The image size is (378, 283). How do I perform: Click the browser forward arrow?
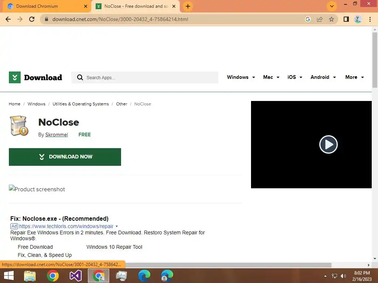[x=20, y=19]
